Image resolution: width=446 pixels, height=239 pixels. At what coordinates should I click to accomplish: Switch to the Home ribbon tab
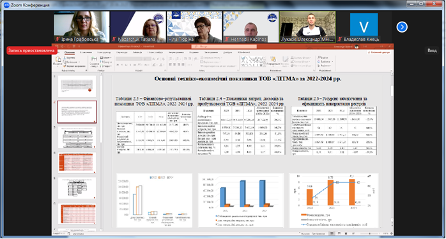pos(70,52)
